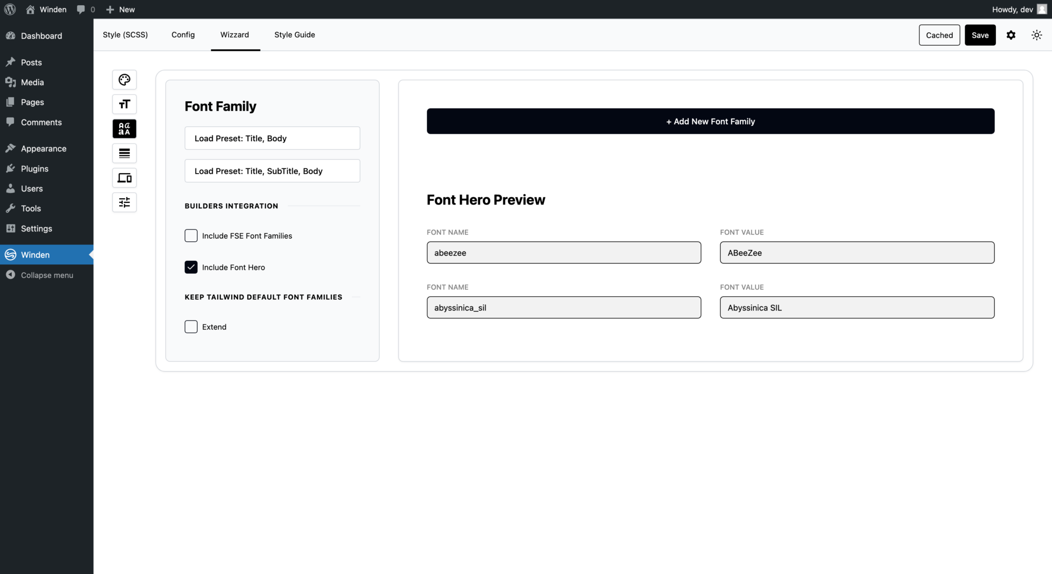Click the Font Family panel heading
Image resolution: width=1052 pixels, height=574 pixels.
coord(220,106)
